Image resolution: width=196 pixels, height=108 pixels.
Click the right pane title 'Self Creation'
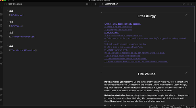tap(111, 4)
